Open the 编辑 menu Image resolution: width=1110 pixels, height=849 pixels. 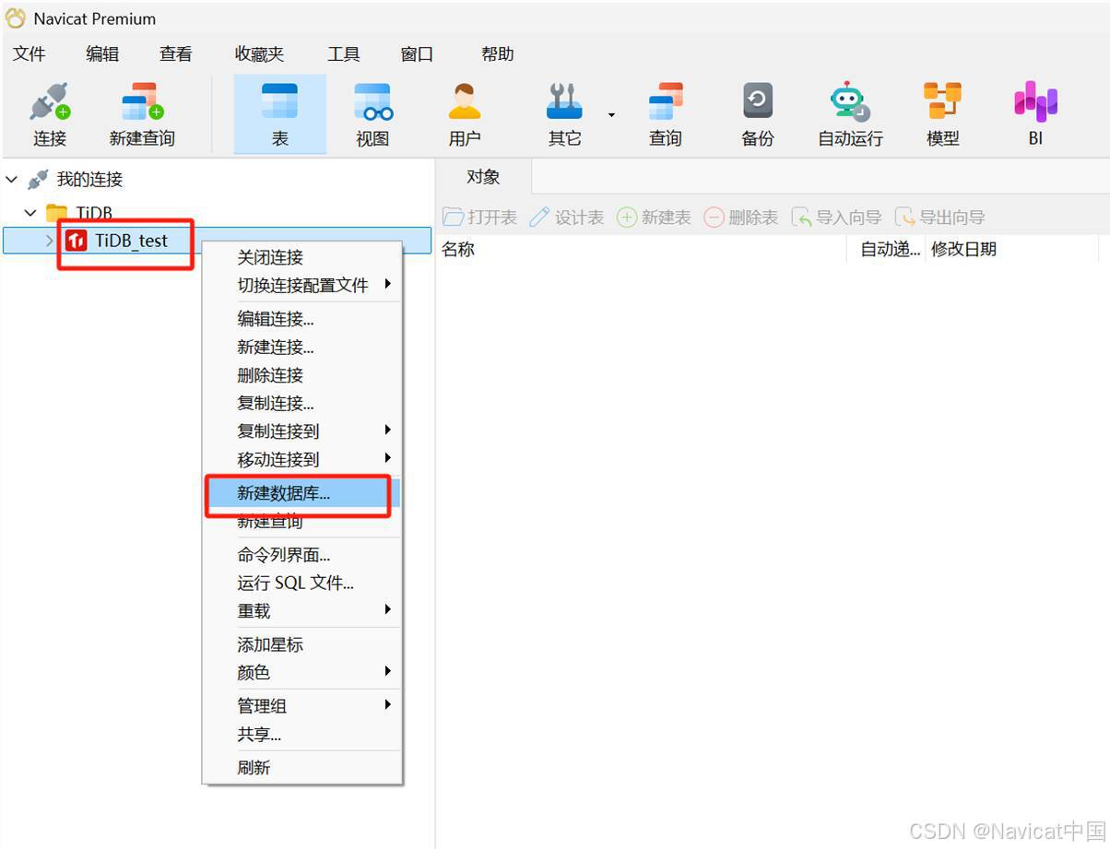[102, 54]
